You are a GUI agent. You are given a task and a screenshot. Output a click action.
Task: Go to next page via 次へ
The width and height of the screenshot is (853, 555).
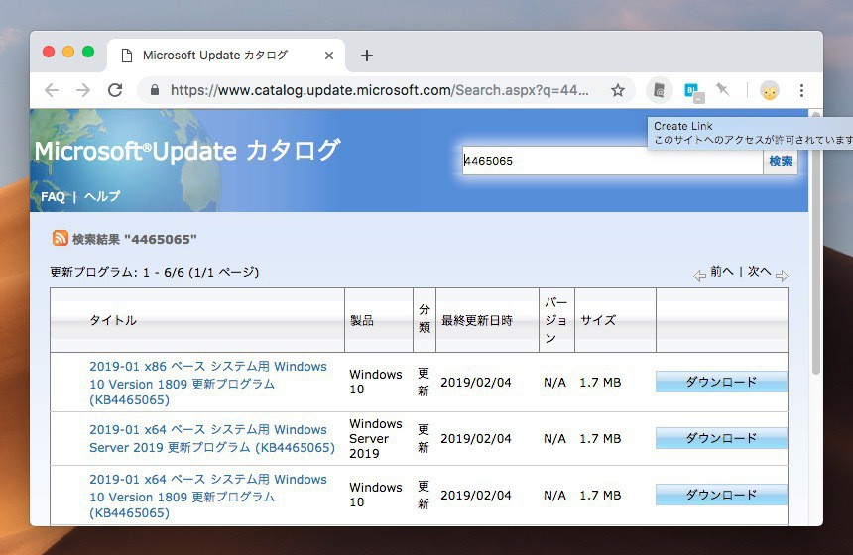[x=759, y=271]
